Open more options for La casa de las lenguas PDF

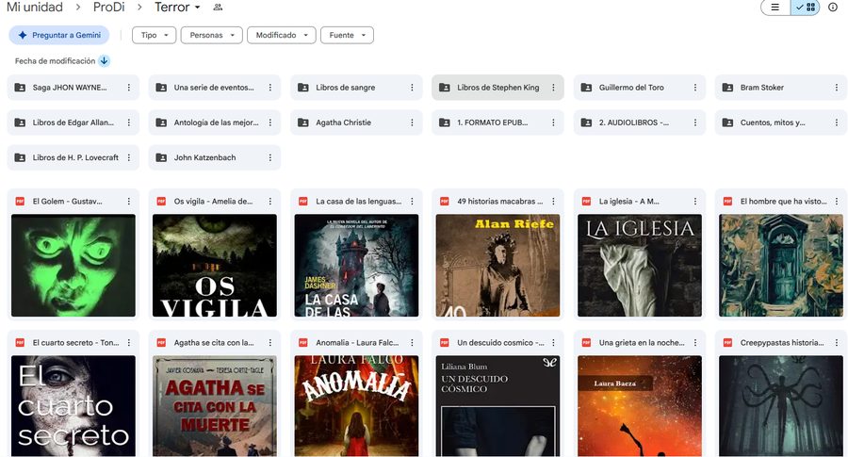point(412,202)
